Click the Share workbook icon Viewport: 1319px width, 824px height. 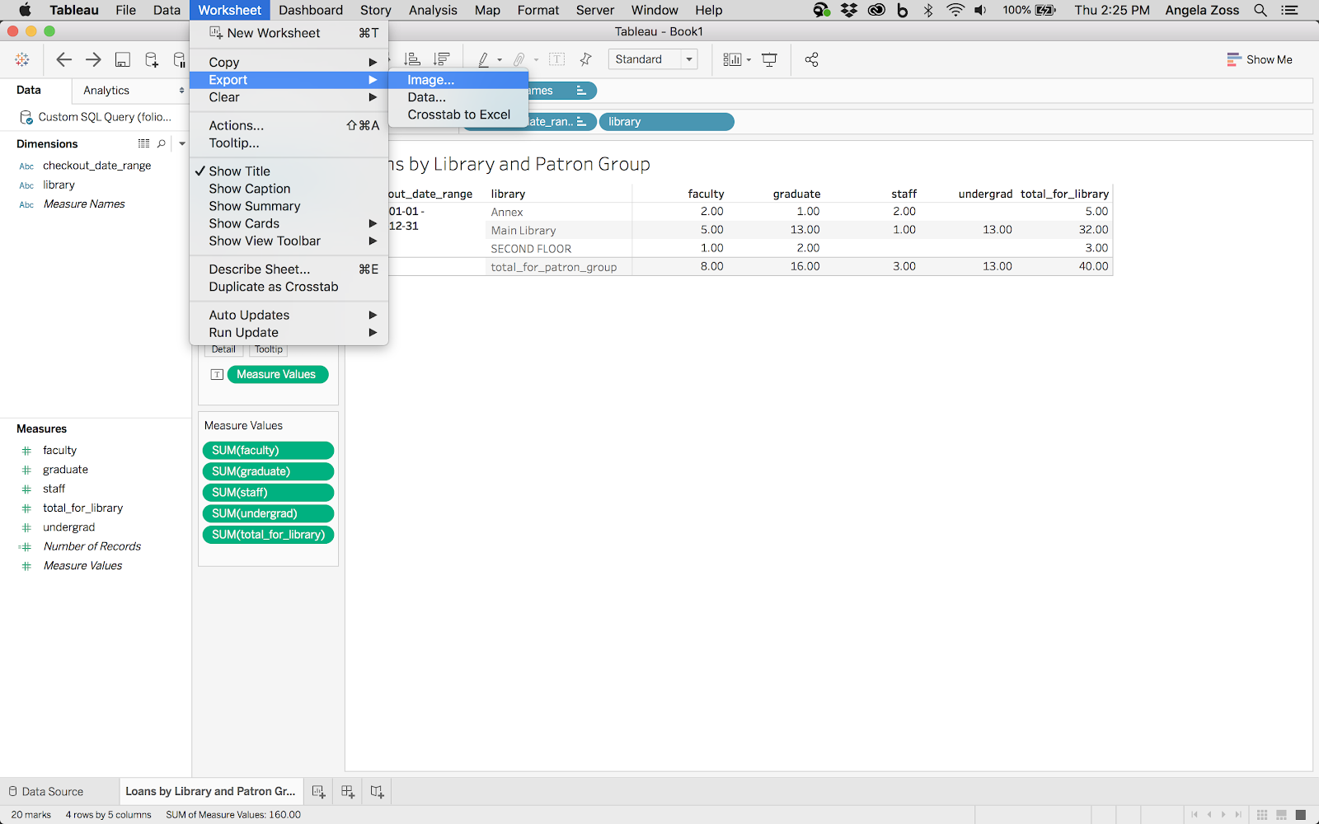tap(811, 59)
